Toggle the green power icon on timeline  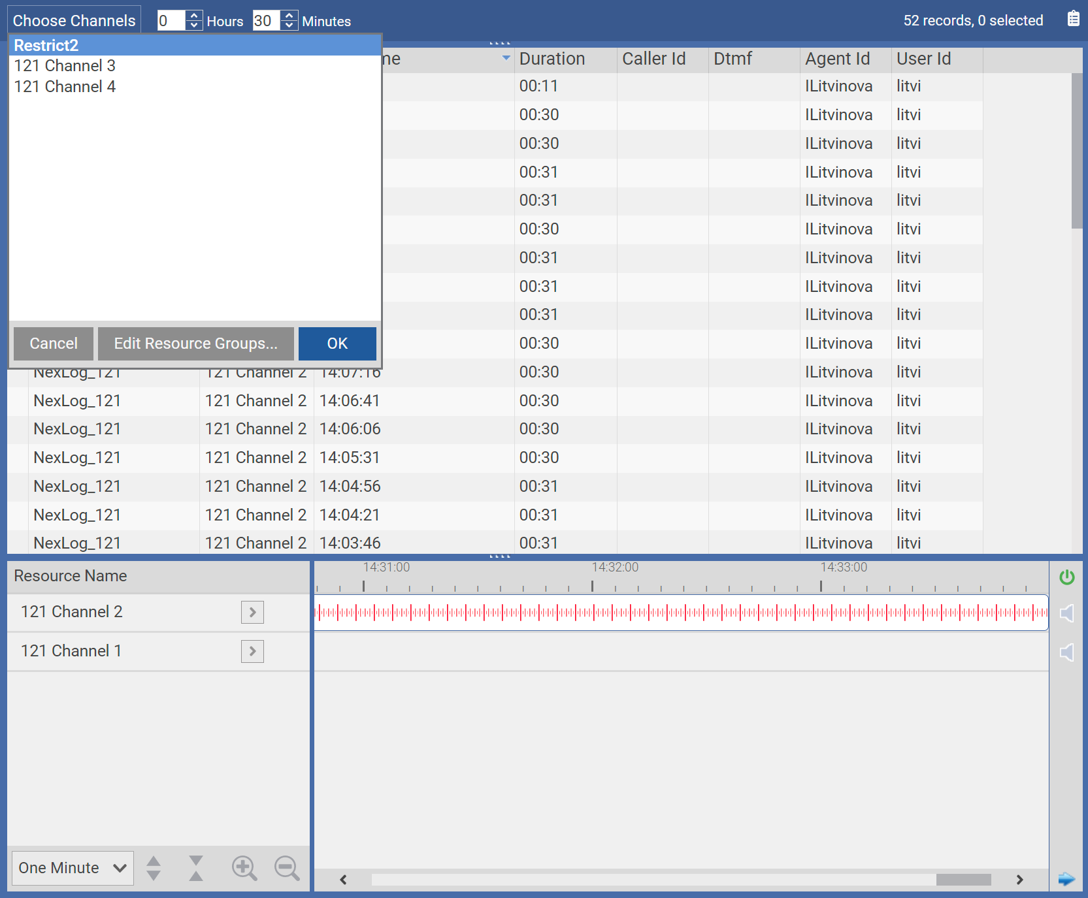tap(1066, 577)
